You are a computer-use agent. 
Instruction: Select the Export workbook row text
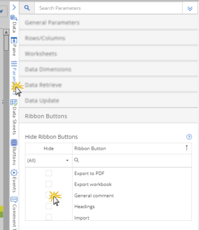(x=93, y=184)
